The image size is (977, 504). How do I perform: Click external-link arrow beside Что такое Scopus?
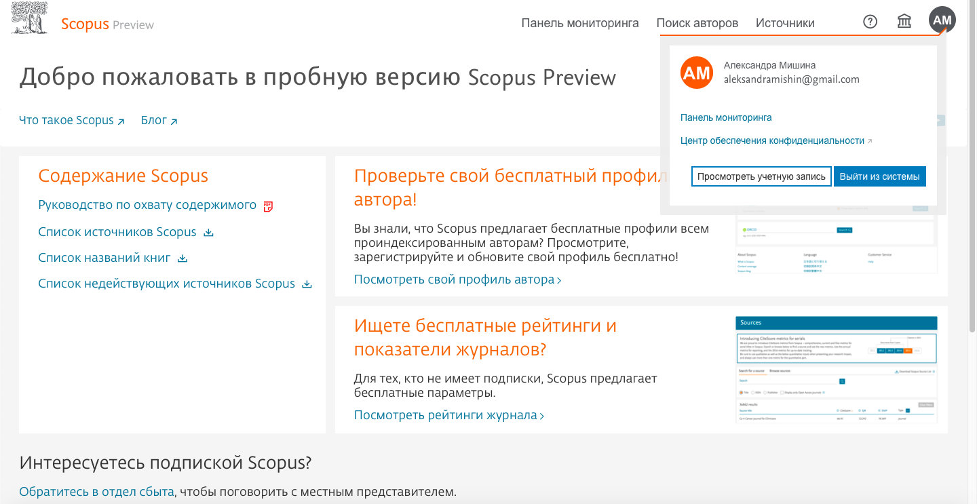coord(121,121)
